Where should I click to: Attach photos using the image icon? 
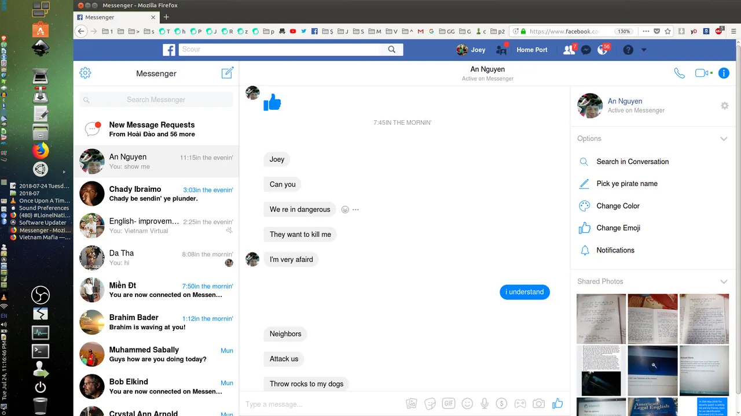411,404
